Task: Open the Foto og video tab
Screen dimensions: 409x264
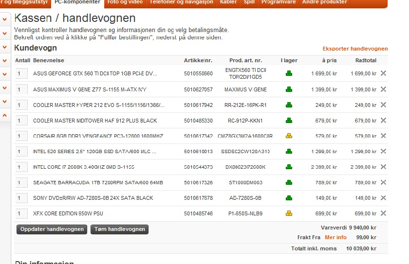Action: [125, 2]
